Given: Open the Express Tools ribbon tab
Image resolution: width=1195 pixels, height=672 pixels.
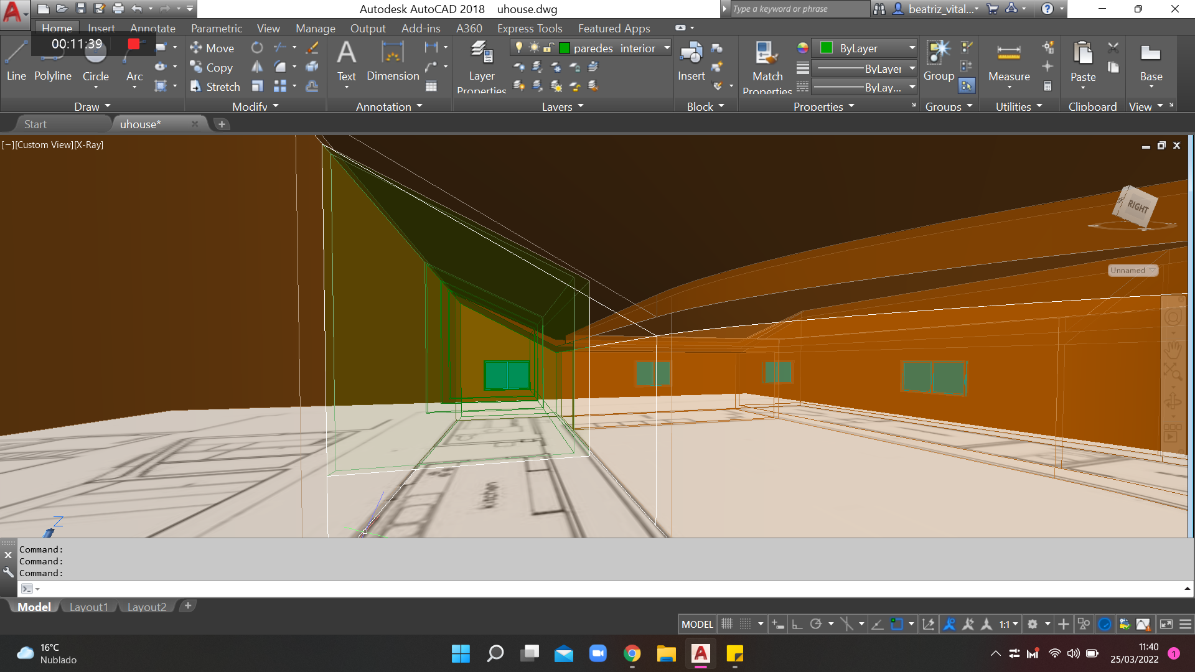Looking at the screenshot, I should pos(530,28).
